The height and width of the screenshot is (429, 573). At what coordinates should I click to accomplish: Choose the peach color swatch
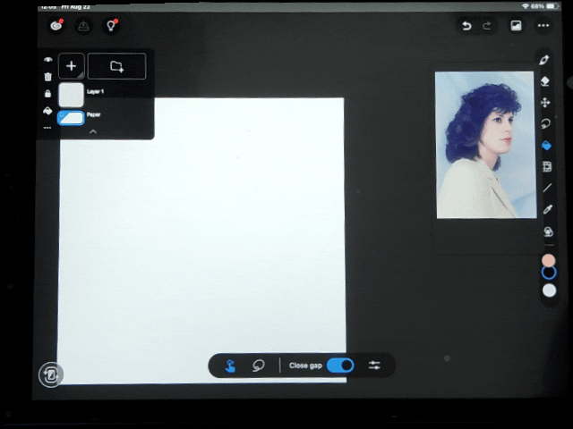click(549, 259)
